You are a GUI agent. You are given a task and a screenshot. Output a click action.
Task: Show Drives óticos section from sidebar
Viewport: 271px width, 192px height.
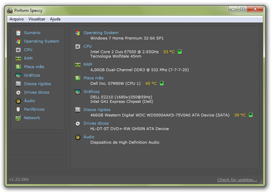click(x=37, y=92)
